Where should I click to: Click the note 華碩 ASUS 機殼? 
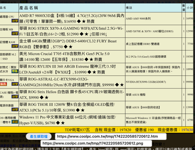tap(136, 95)
